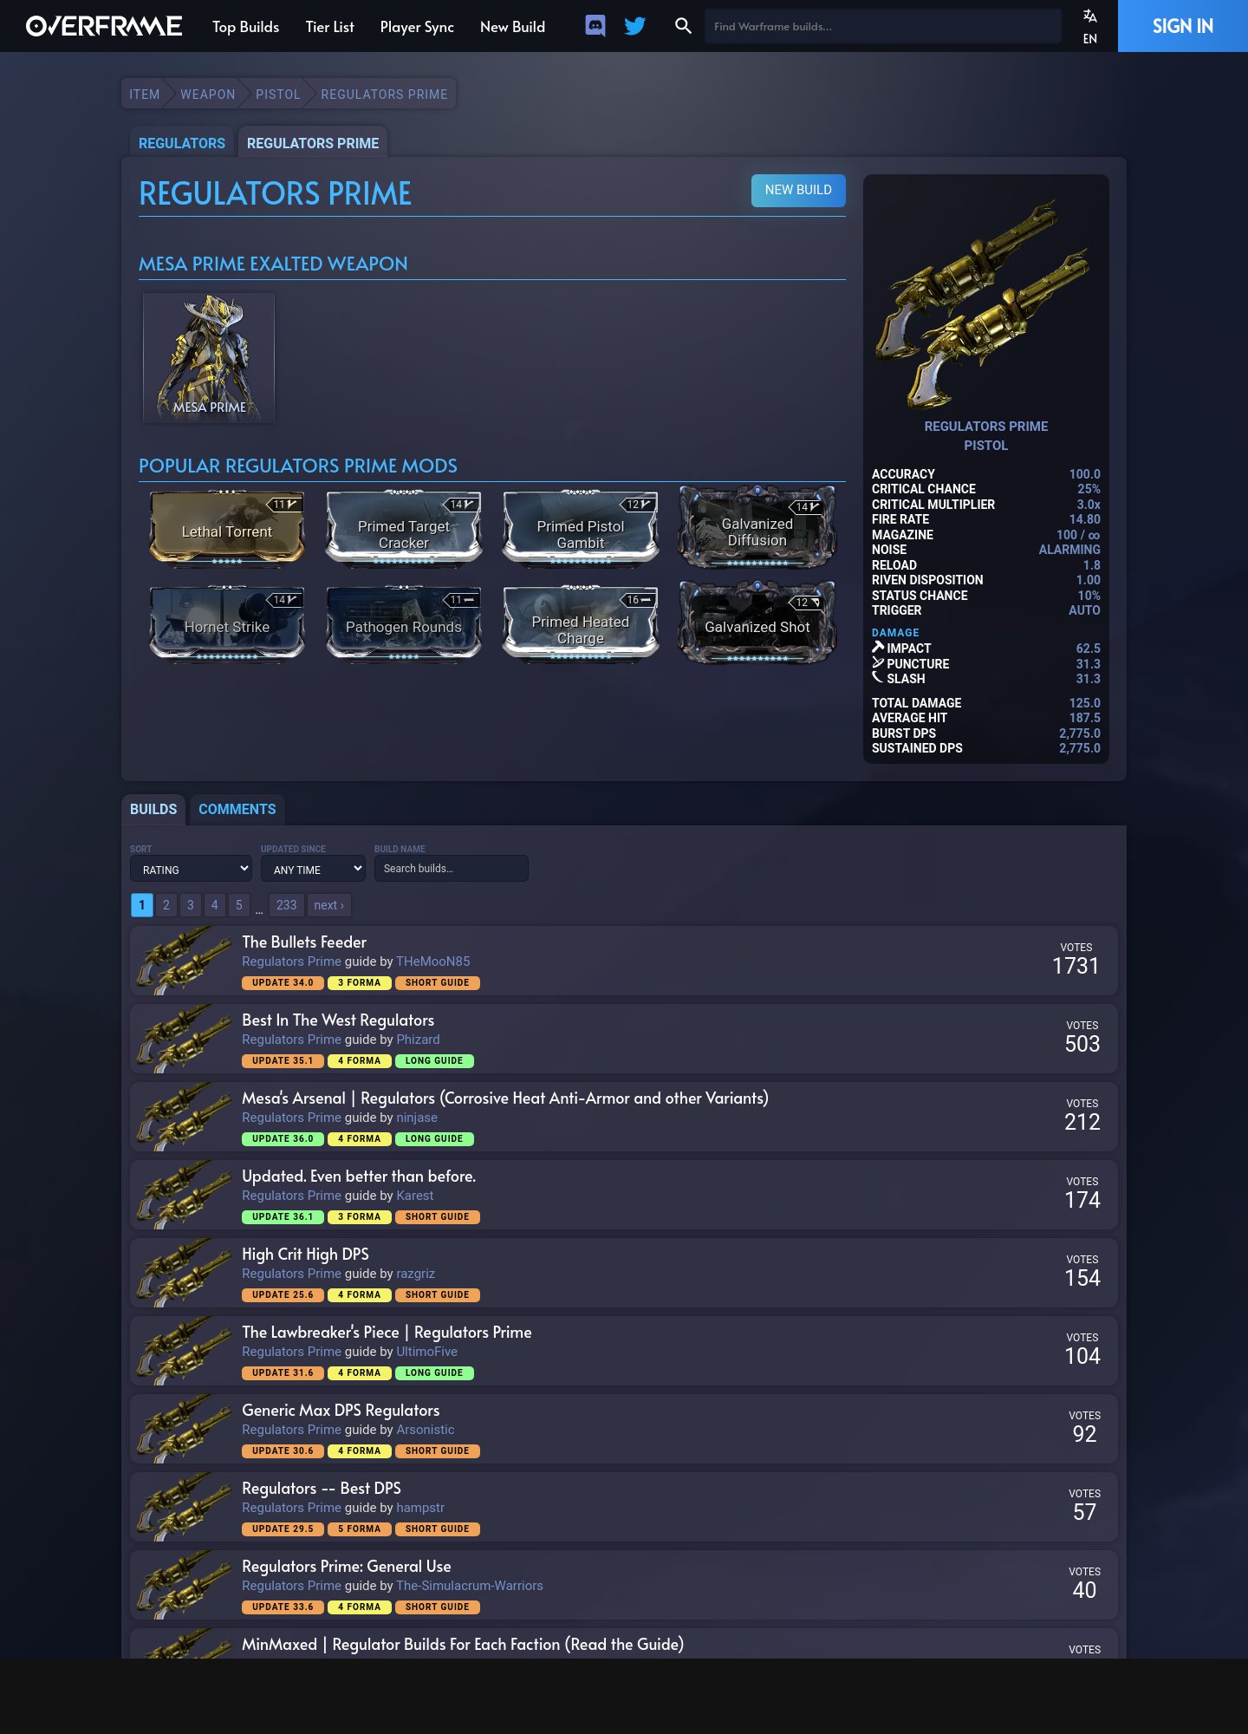Open The Lawbreaker's Piece build title

387,1332
